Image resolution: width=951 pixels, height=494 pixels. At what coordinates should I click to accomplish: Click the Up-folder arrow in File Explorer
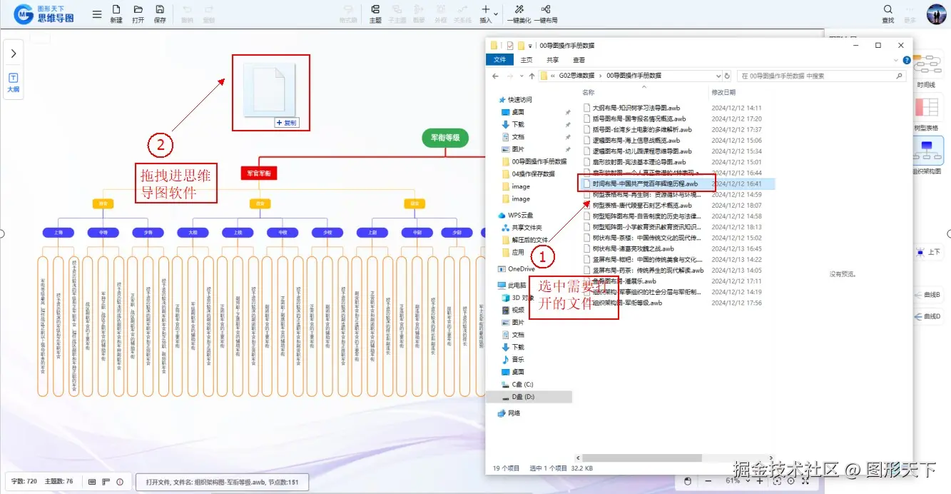pyautogui.click(x=530, y=76)
